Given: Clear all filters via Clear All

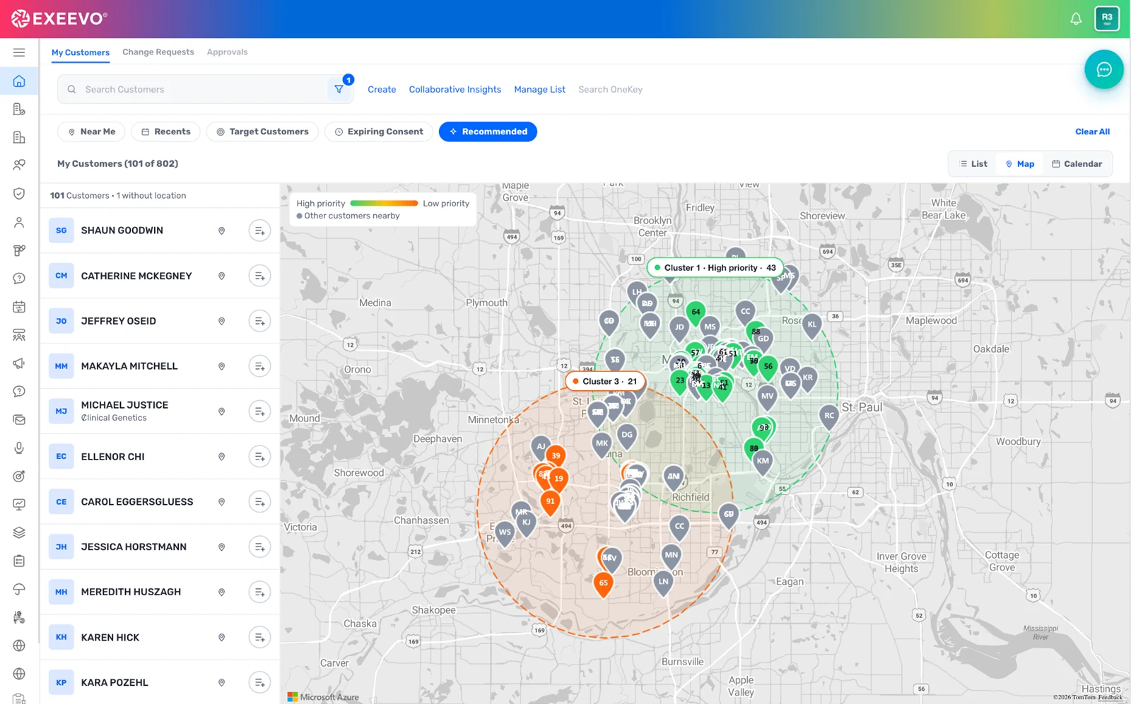Looking at the screenshot, I should [x=1092, y=132].
